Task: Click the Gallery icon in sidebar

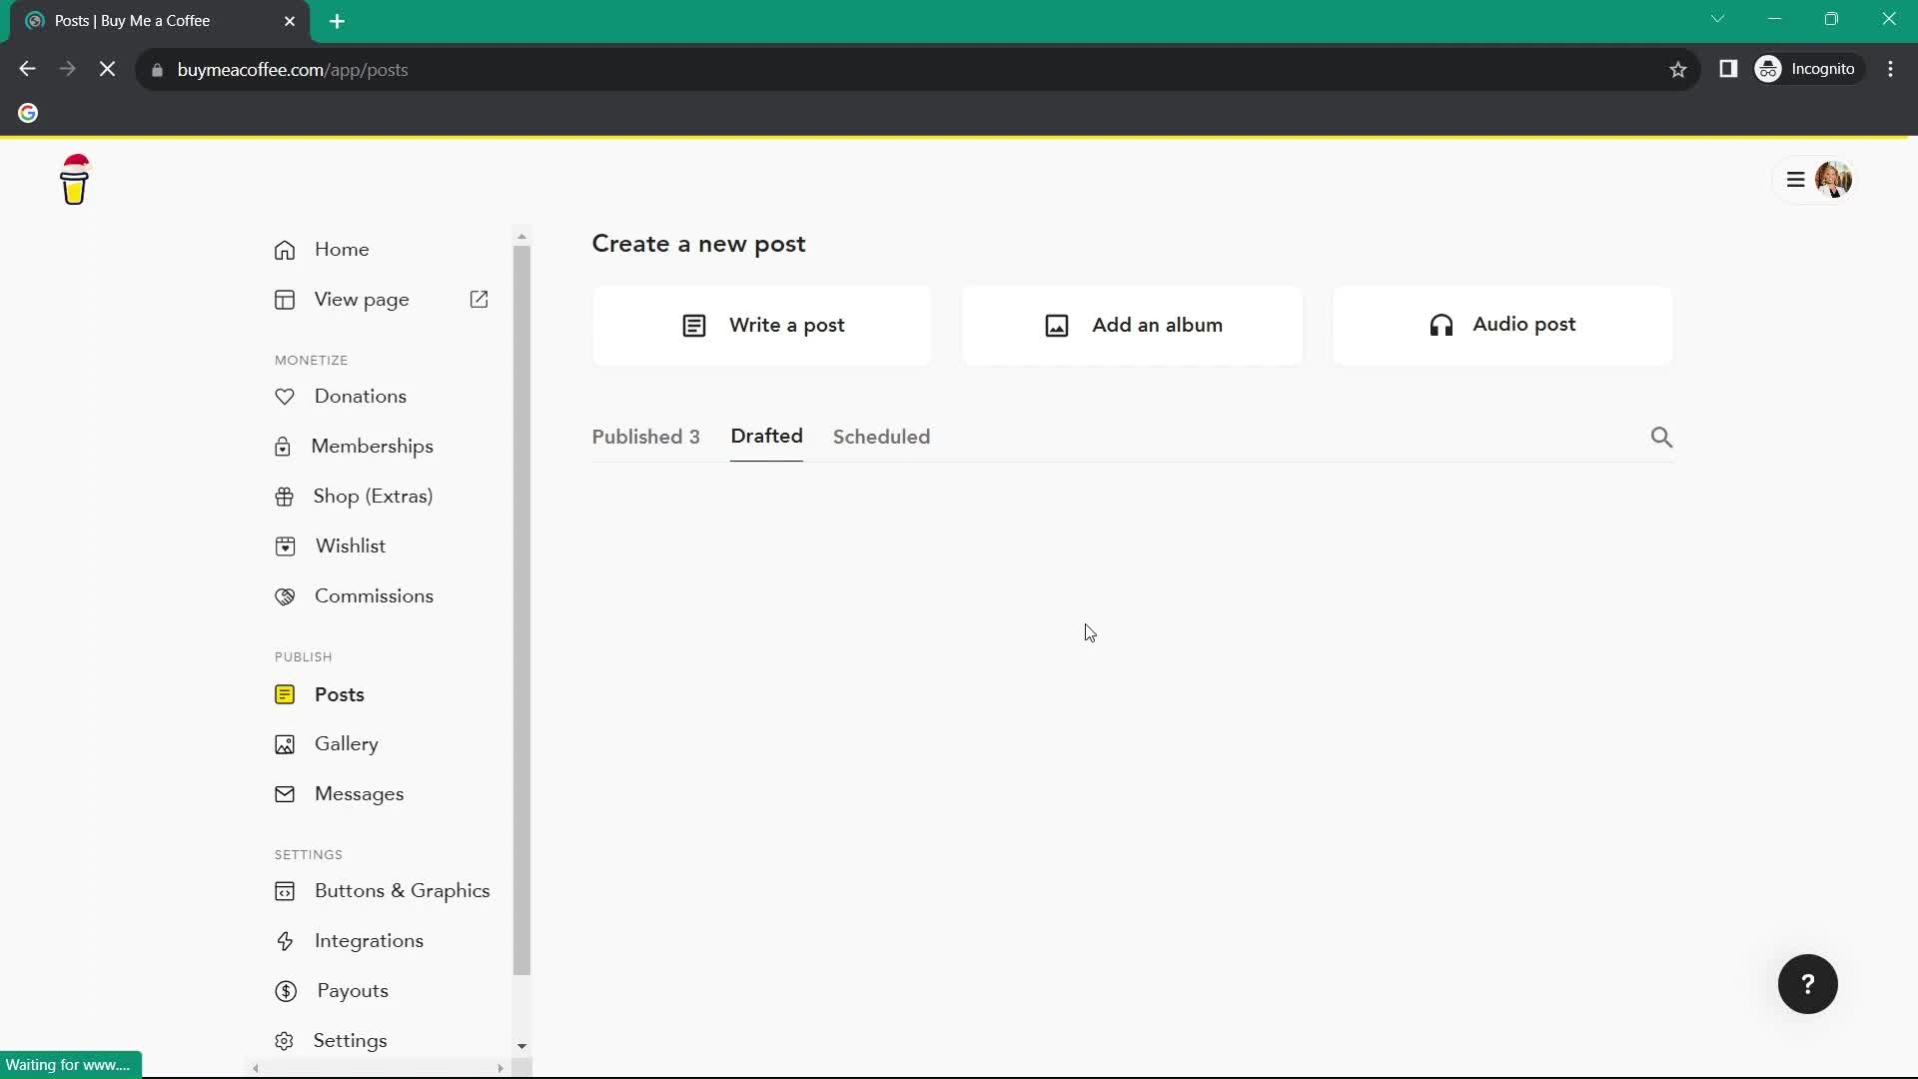Action: point(285,743)
